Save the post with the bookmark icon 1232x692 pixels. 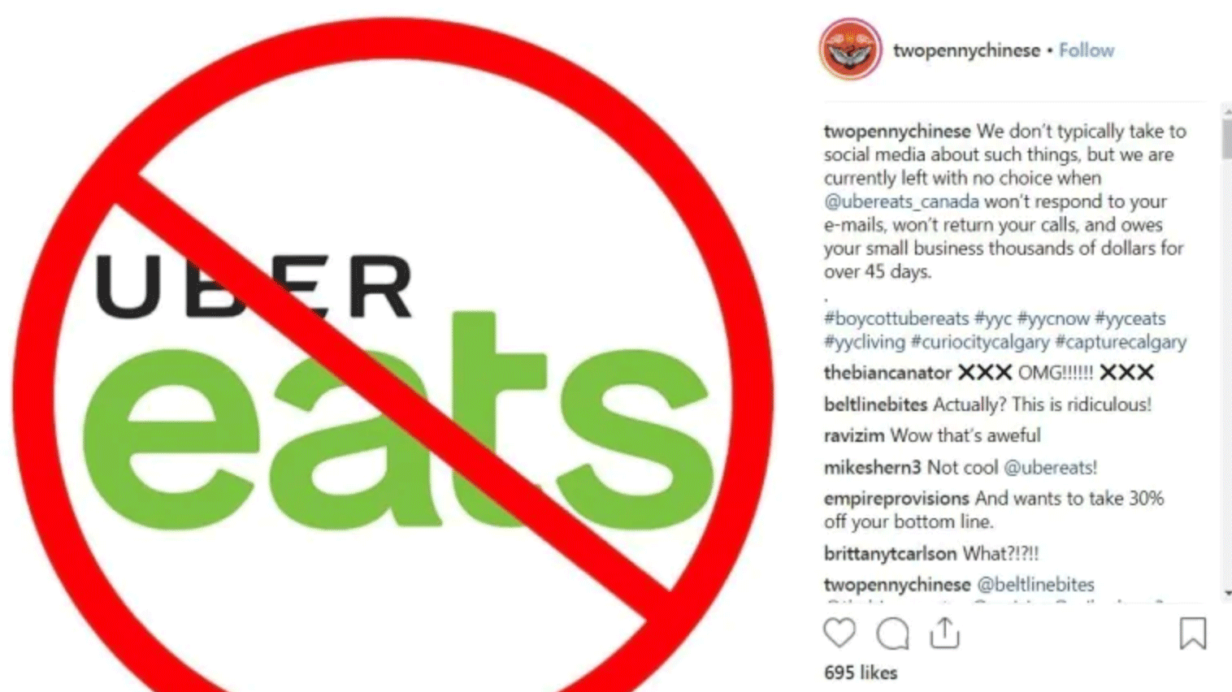pyautogui.click(x=1192, y=634)
